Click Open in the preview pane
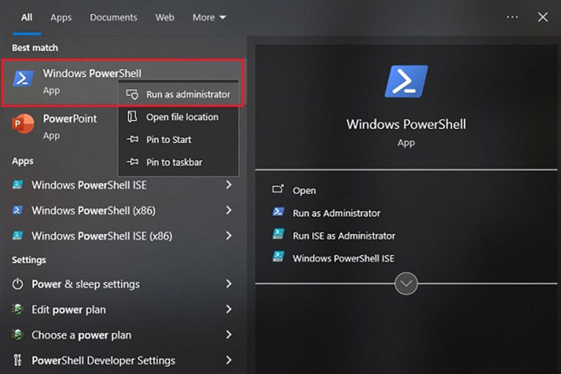 point(304,190)
